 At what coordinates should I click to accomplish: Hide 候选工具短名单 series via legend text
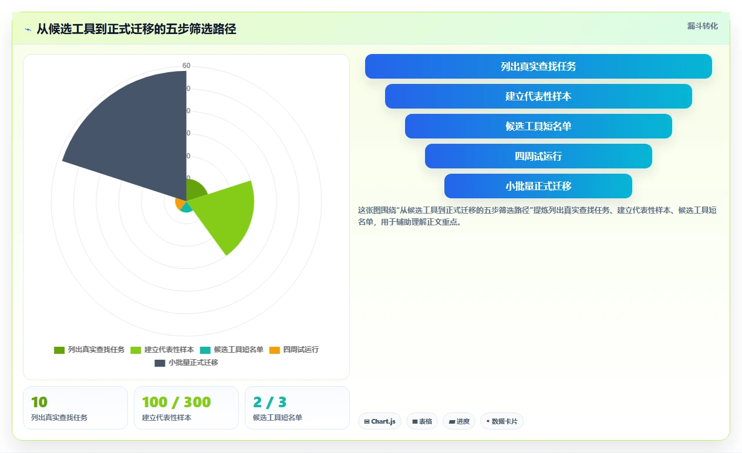tap(238, 350)
